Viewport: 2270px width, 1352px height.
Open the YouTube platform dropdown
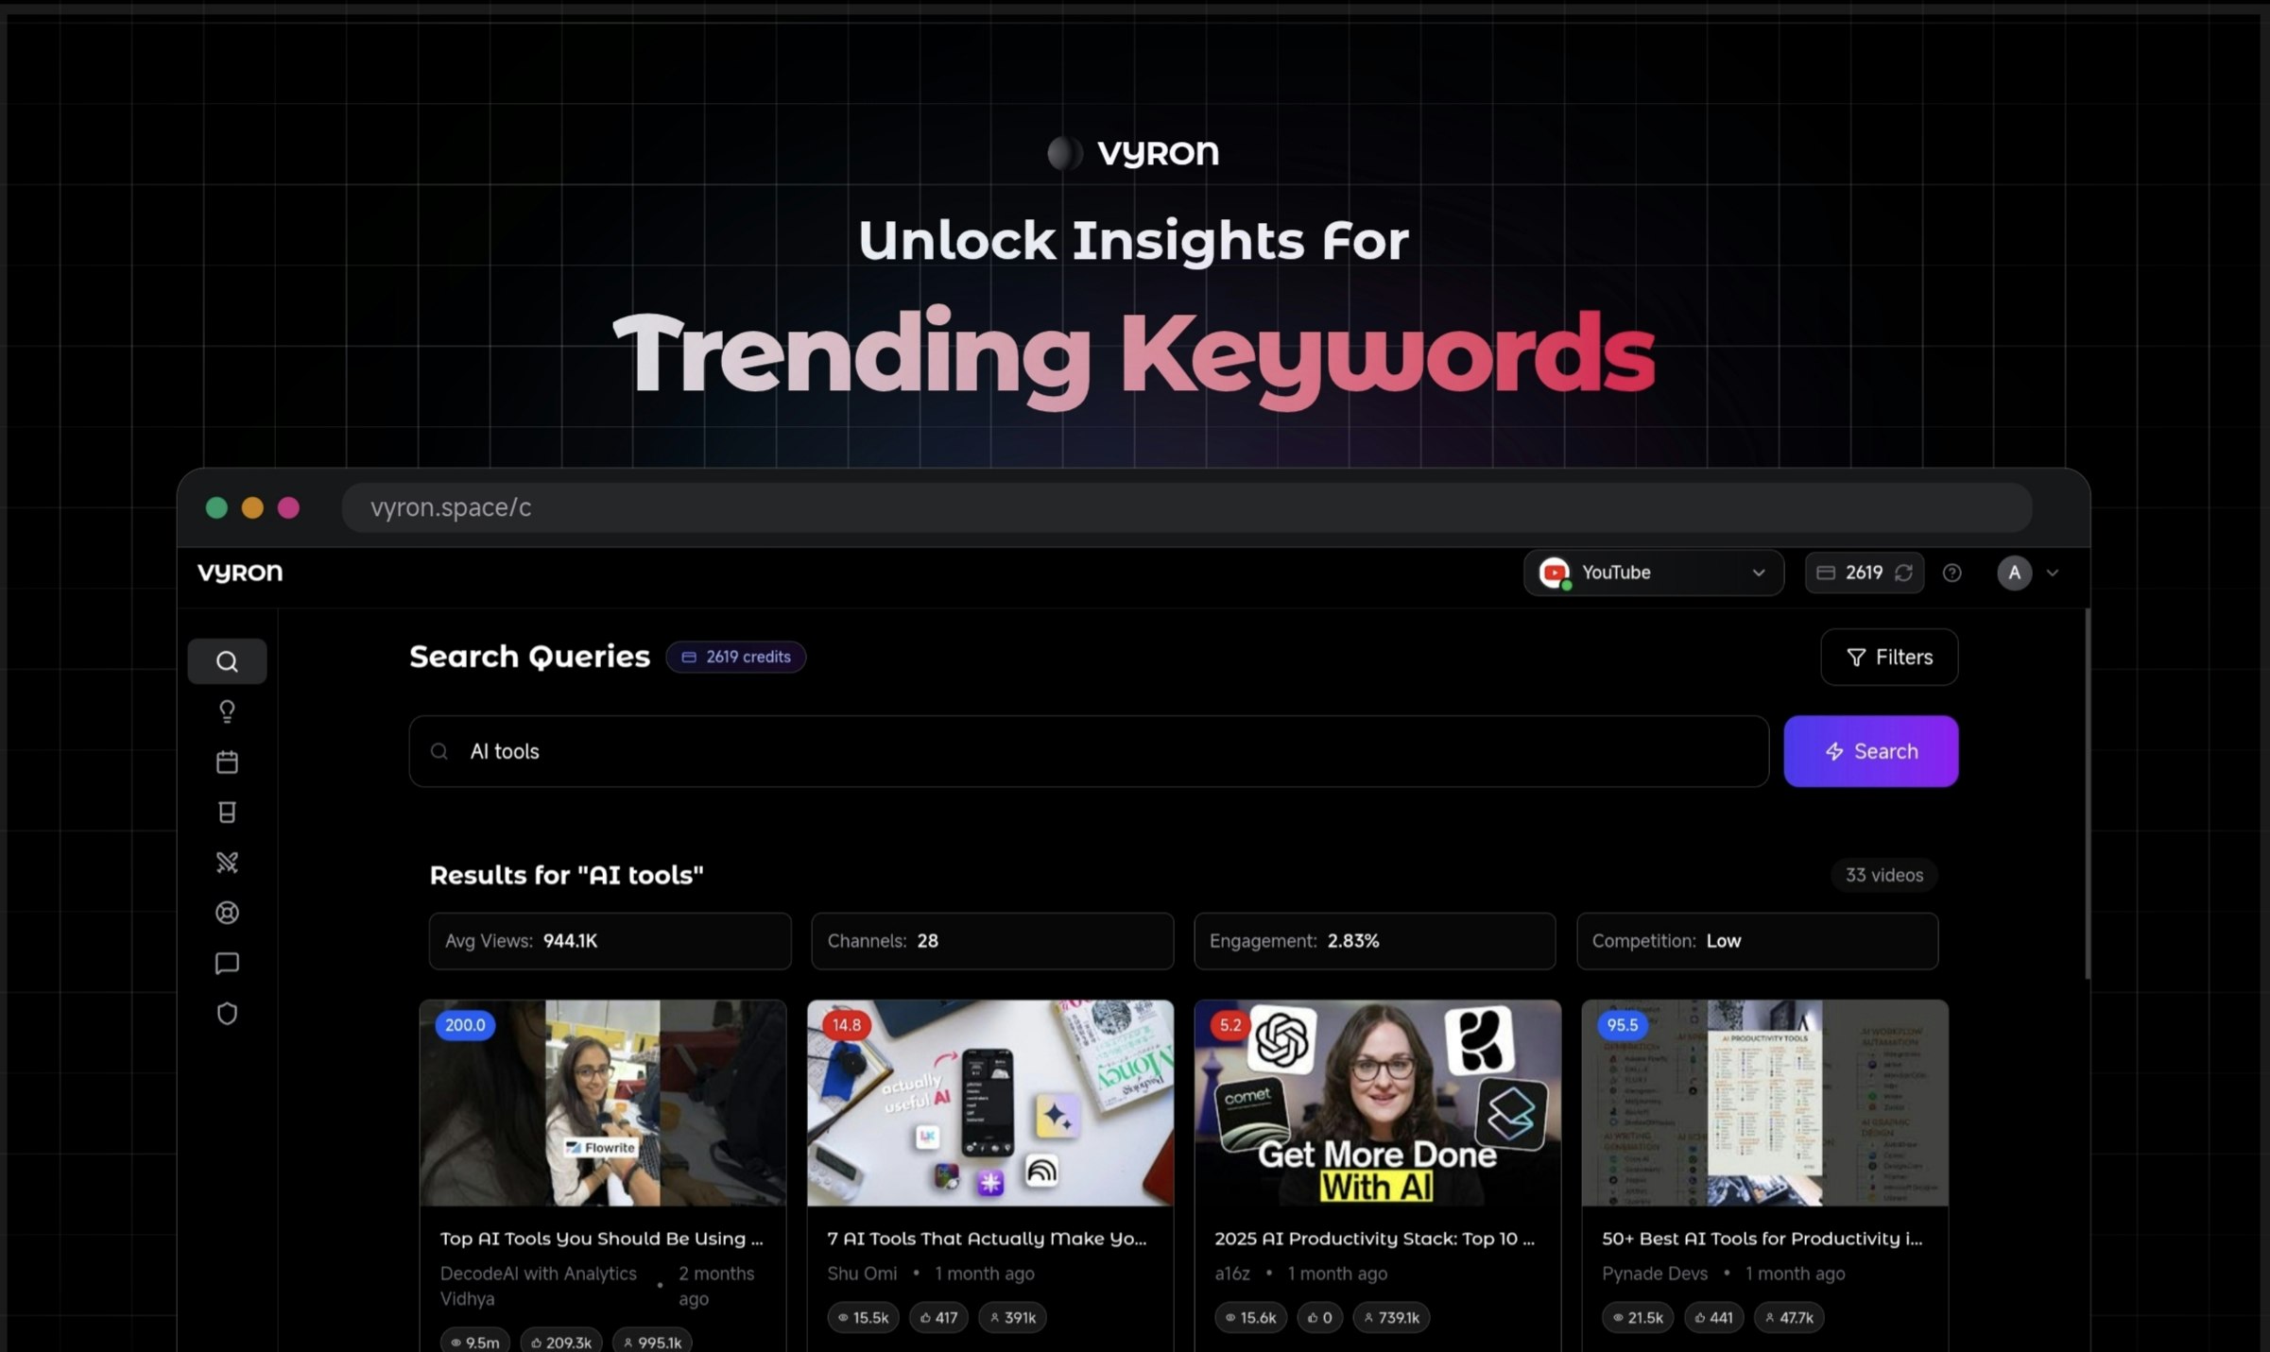(1653, 573)
